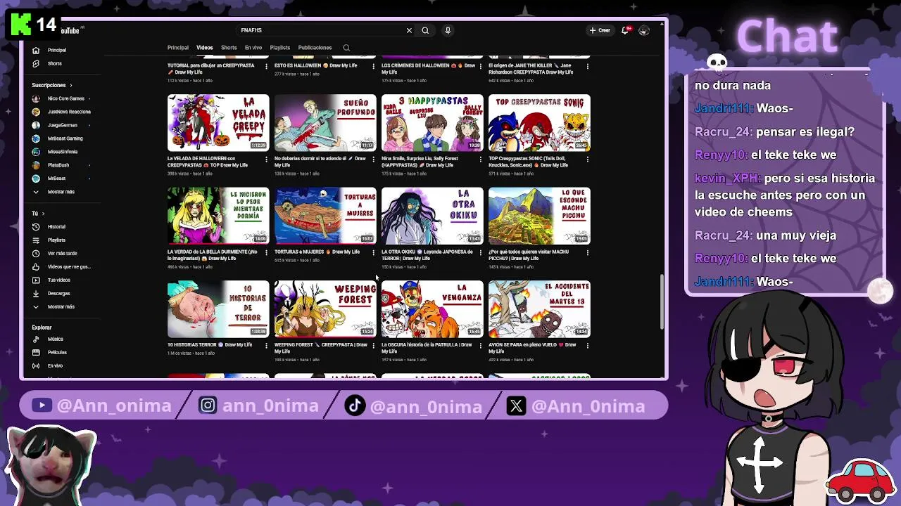Open the sidebar Playlists icon

point(36,240)
